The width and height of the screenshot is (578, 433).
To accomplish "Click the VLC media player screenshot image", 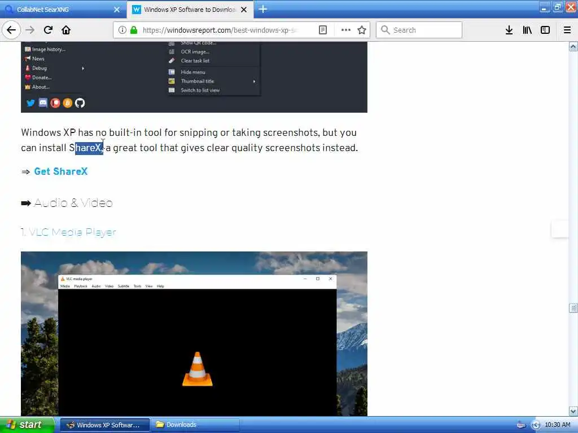I will pyautogui.click(x=194, y=334).
